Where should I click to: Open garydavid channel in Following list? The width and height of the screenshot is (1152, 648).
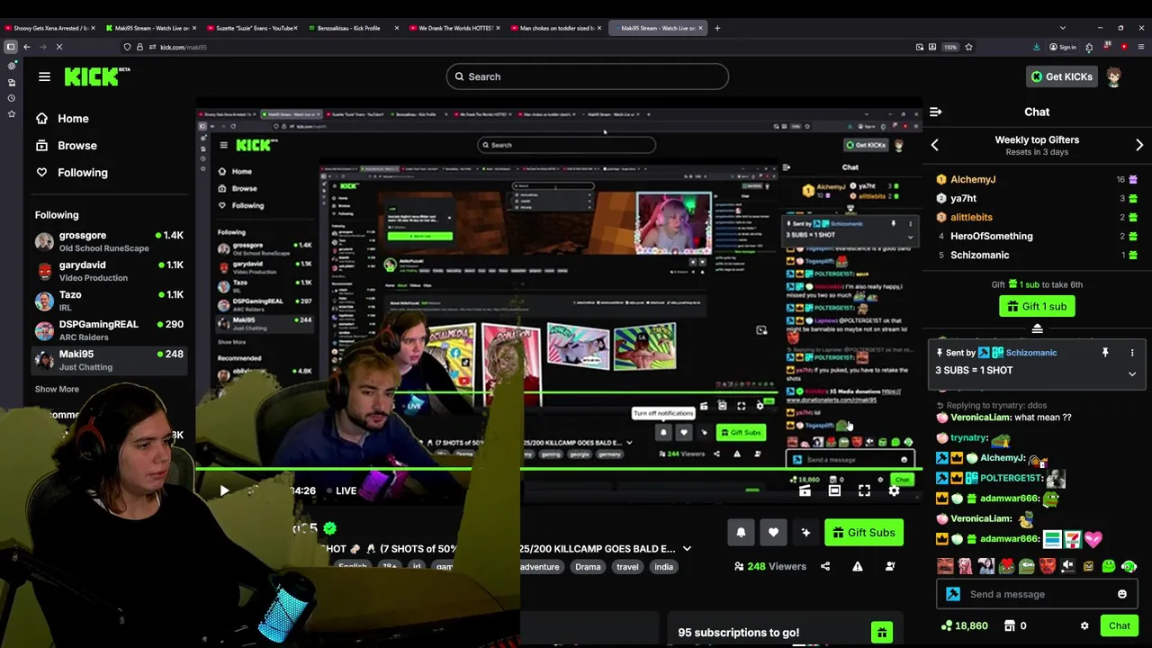pyautogui.click(x=109, y=271)
